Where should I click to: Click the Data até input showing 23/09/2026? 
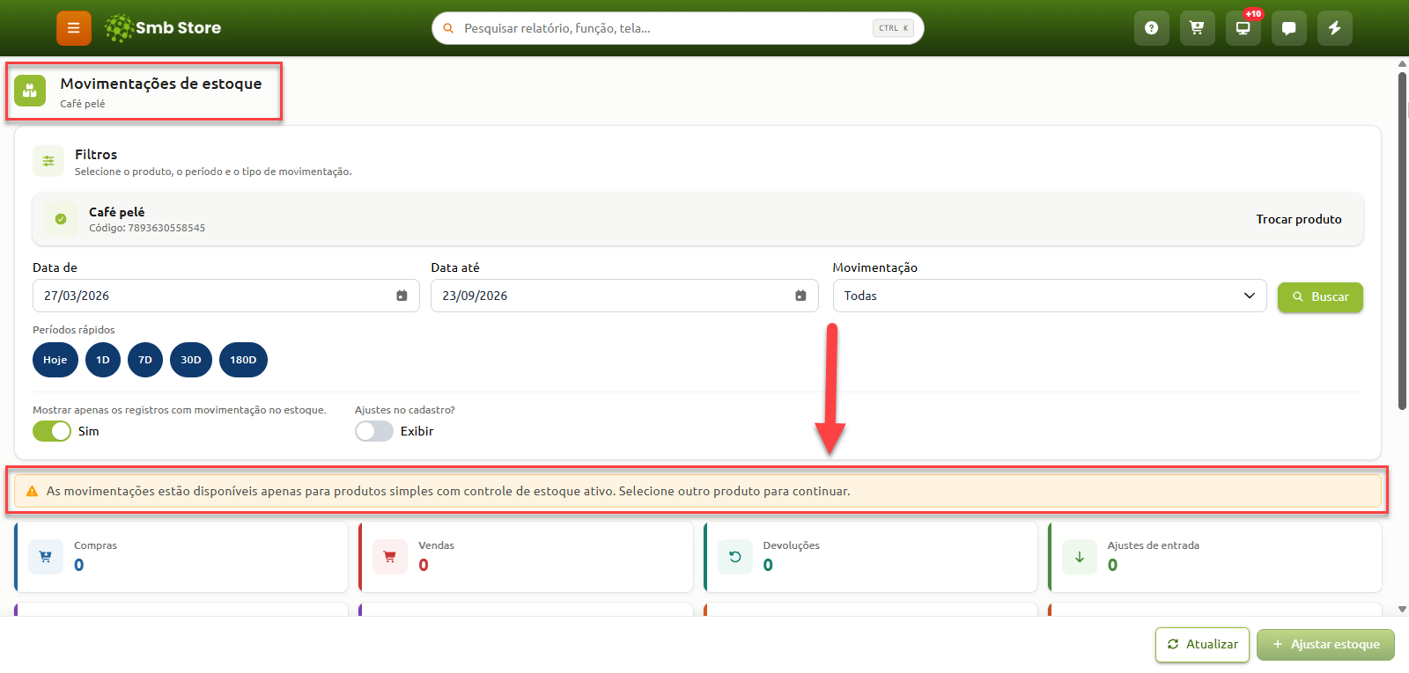click(624, 296)
